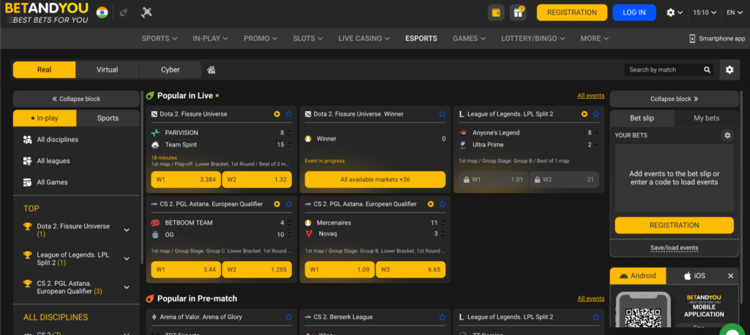Open All available markets +36

point(375,180)
